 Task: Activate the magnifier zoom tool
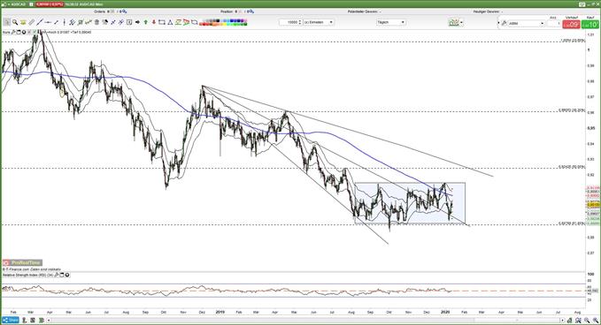(x=15, y=22)
